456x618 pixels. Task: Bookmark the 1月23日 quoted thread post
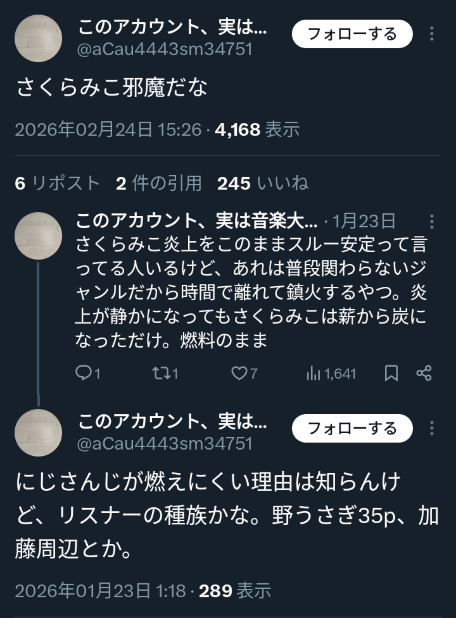391,374
